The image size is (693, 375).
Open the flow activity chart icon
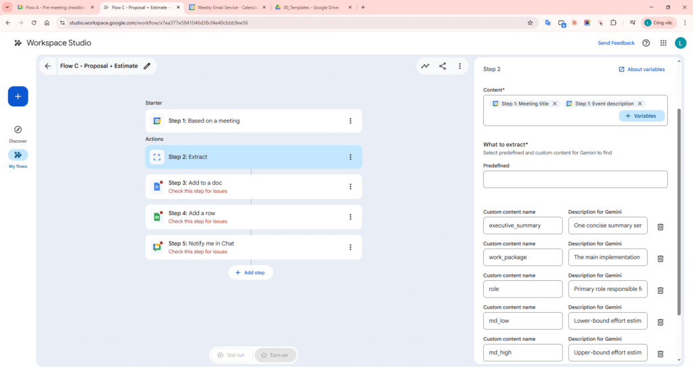coord(425,66)
